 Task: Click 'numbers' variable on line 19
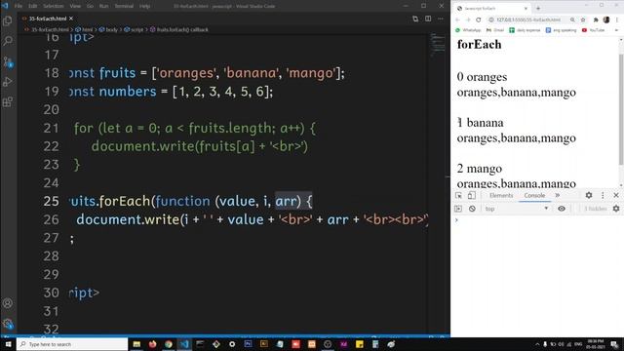(128, 92)
